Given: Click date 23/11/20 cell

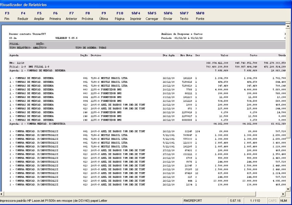Looking at the screenshot, I should pyautogui.click(x=168, y=97).
